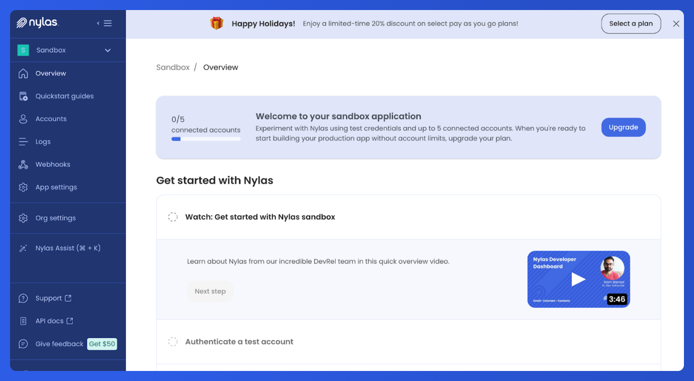This screenshot has height=381, width=694.
Task: Click the presenter photo on the video thumbnail
Action: (612, 269)
